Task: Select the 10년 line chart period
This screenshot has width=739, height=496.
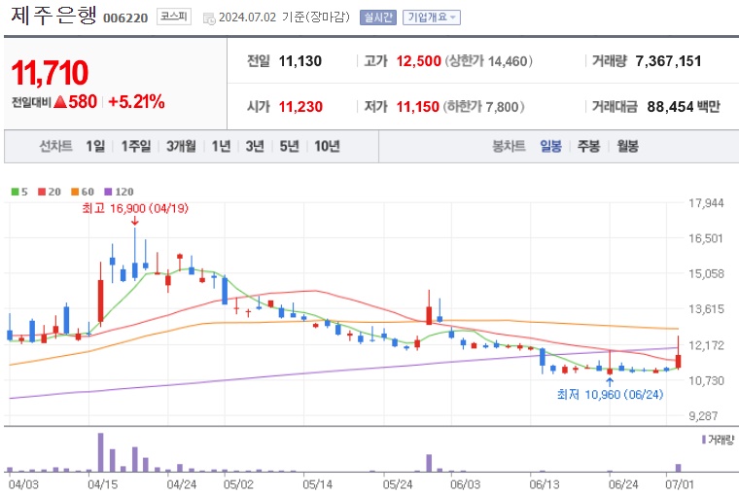Action: click(x=327, y=146)
